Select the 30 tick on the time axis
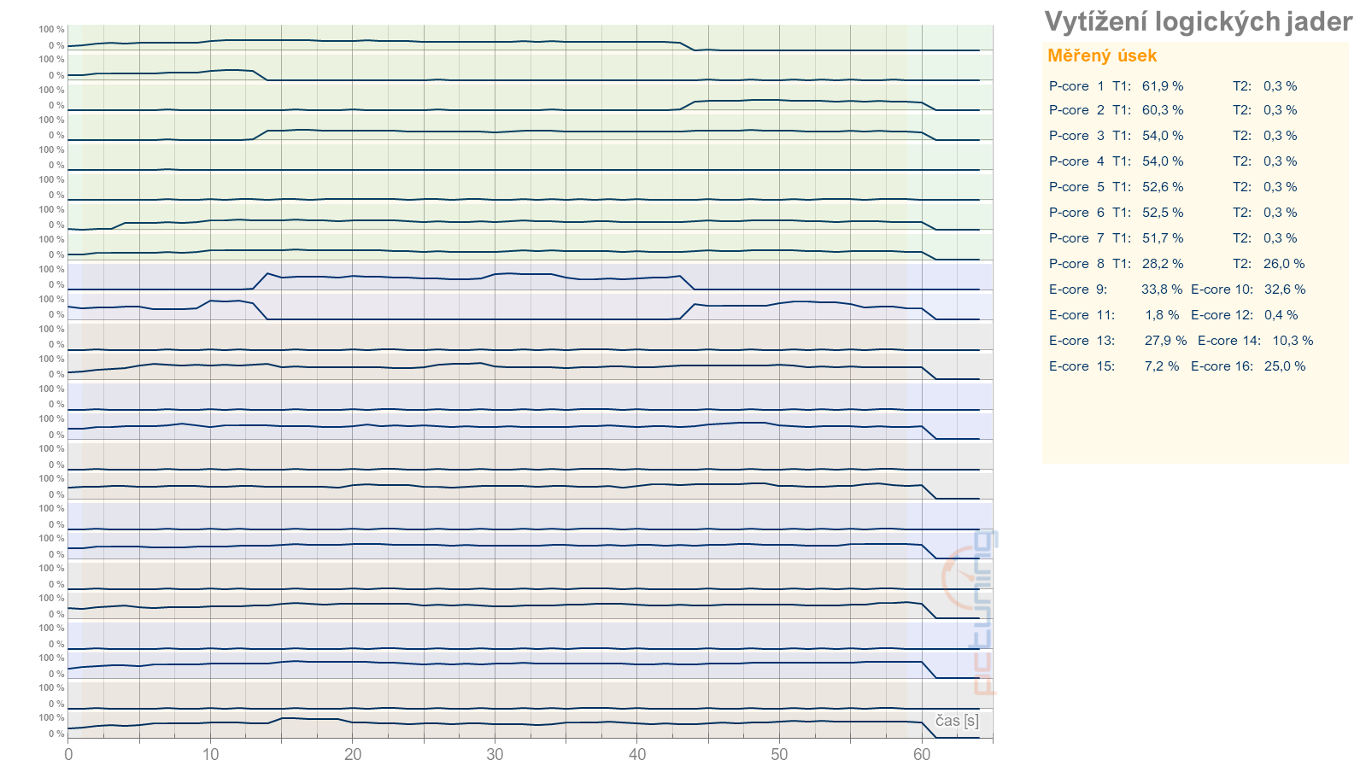This screenshot has width=1366, height=766. (x=495, y=755)
